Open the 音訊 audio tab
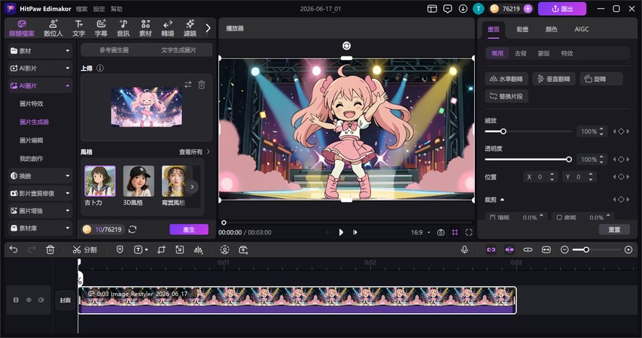This screenshot has width=642, height=338. tap(123, 29)
